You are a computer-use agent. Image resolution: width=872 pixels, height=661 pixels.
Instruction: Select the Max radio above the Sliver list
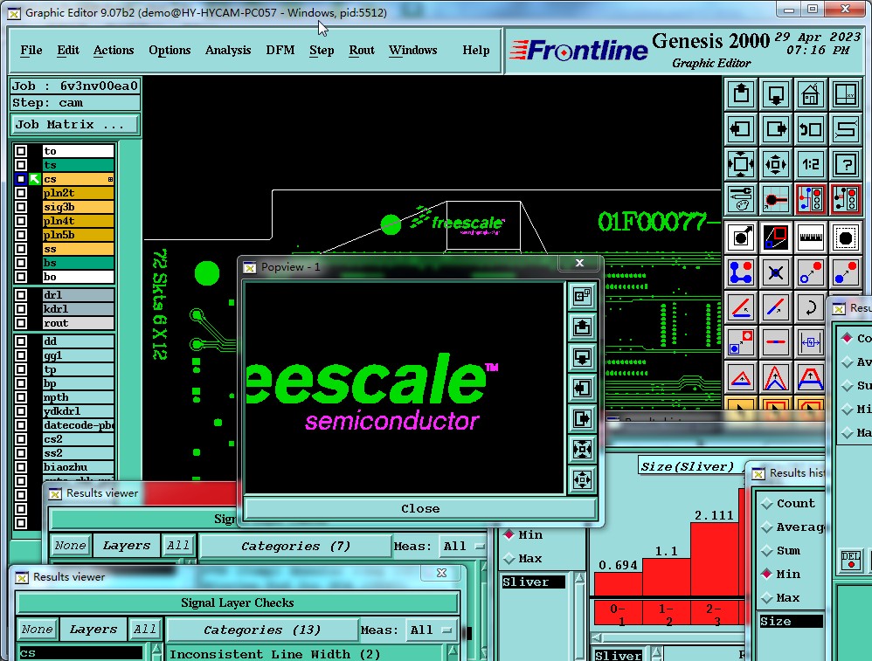[509, 558]
